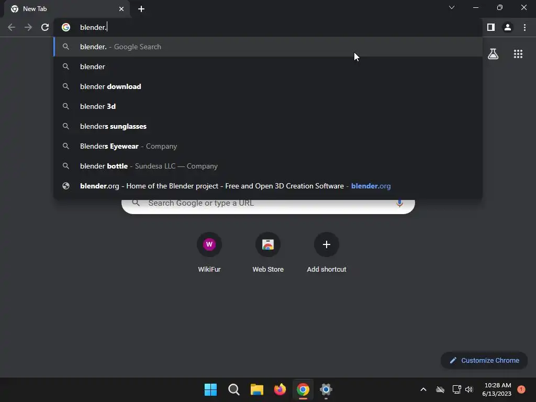Screen dimensions: 536x402
Task: Open the tab search dropdown arrow
Action: tap(452, 7)
